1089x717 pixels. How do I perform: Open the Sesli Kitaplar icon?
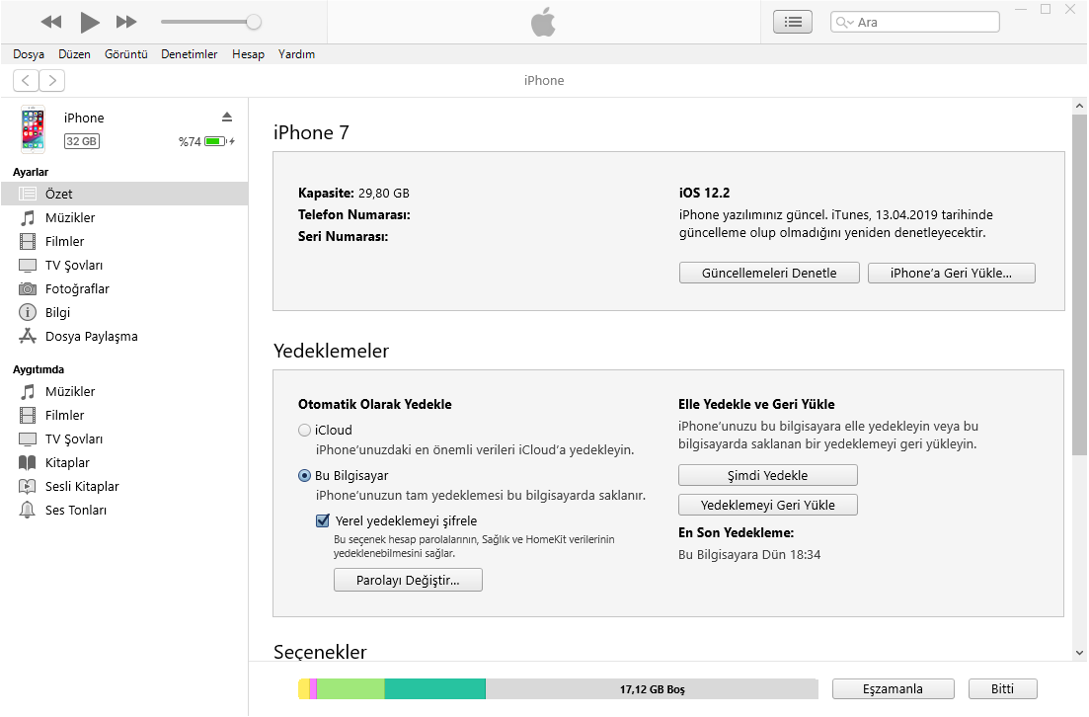click(x=27, y=486)
